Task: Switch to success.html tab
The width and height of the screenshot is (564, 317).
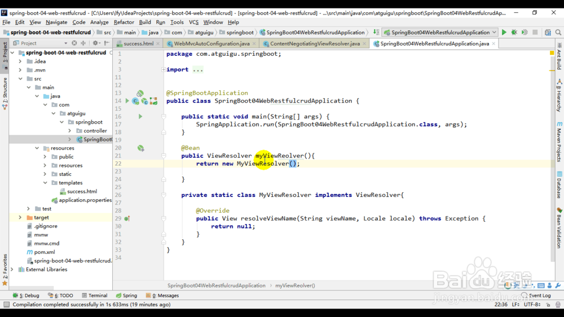Action: (x=138, y=43)
